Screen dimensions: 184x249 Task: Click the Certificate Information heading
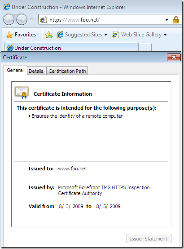coord(63,94)
